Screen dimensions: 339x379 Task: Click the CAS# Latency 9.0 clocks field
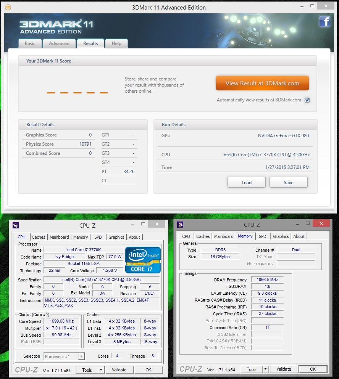[x=267, y=293]
